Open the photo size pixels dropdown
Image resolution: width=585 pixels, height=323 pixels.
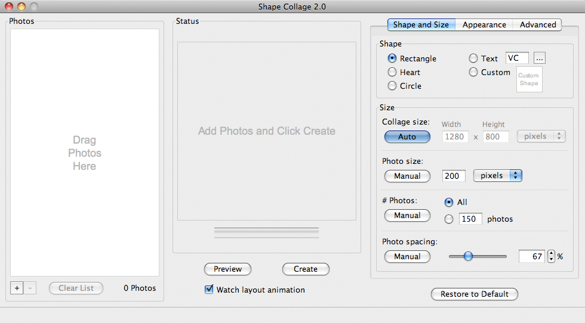[x=497, y=176]
